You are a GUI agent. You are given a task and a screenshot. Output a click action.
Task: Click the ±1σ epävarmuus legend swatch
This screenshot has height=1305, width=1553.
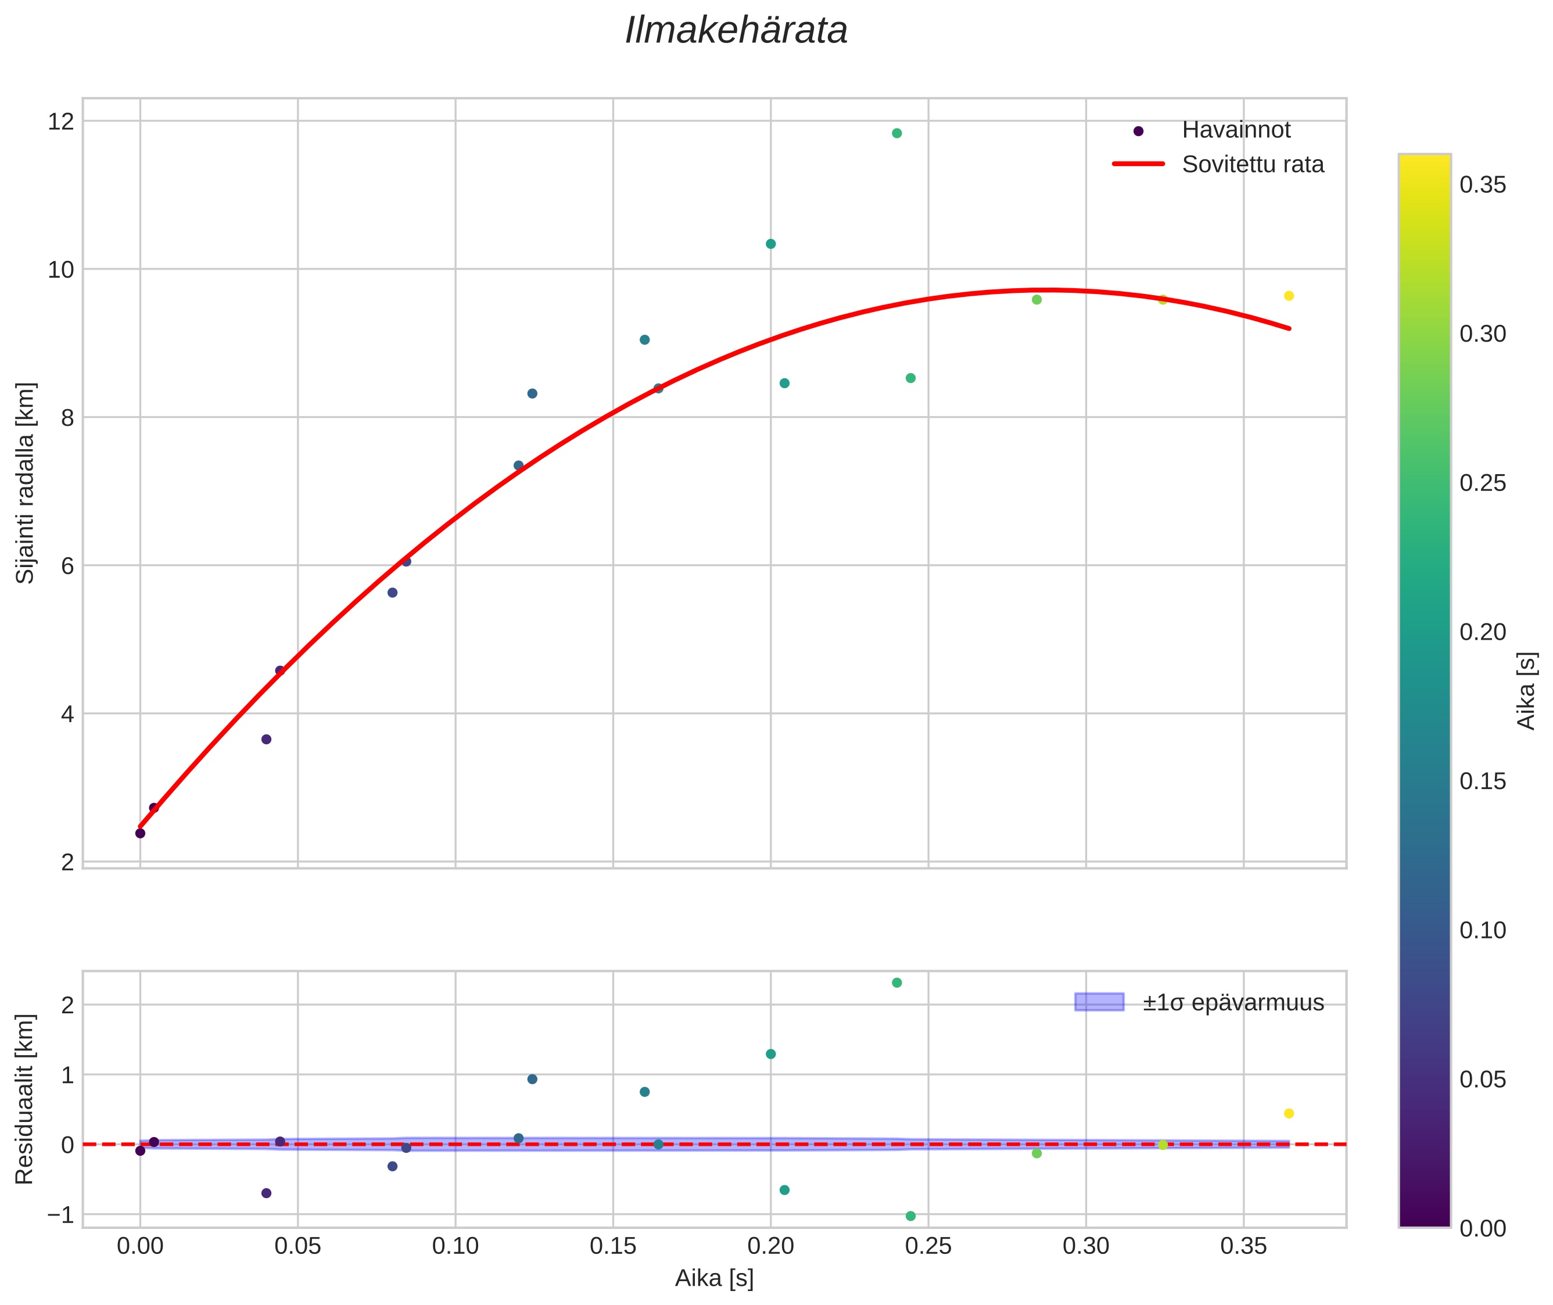[x=1099, y=1002]
